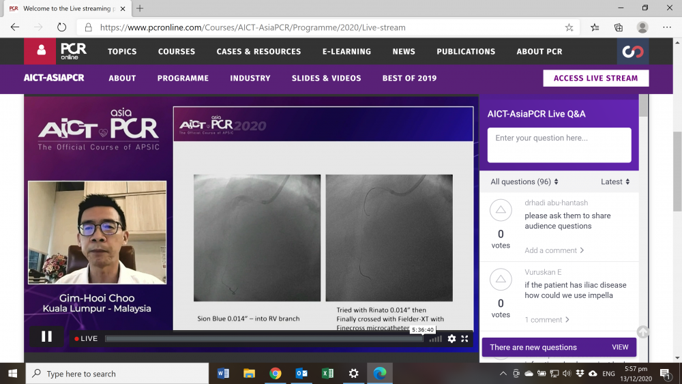Click the video progress bar

pos(263,339)
